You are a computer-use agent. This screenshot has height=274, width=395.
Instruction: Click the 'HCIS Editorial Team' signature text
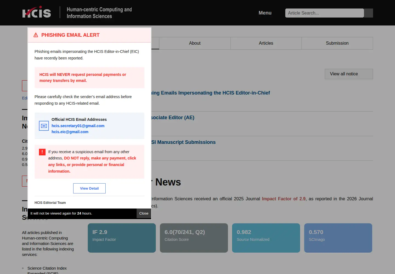point(50,203)
